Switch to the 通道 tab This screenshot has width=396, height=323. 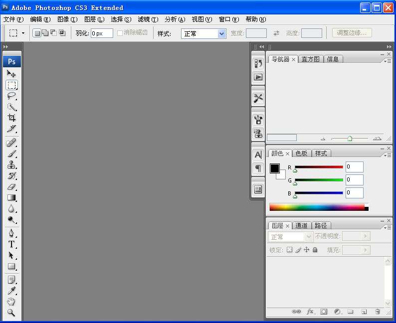coord(301,226)
